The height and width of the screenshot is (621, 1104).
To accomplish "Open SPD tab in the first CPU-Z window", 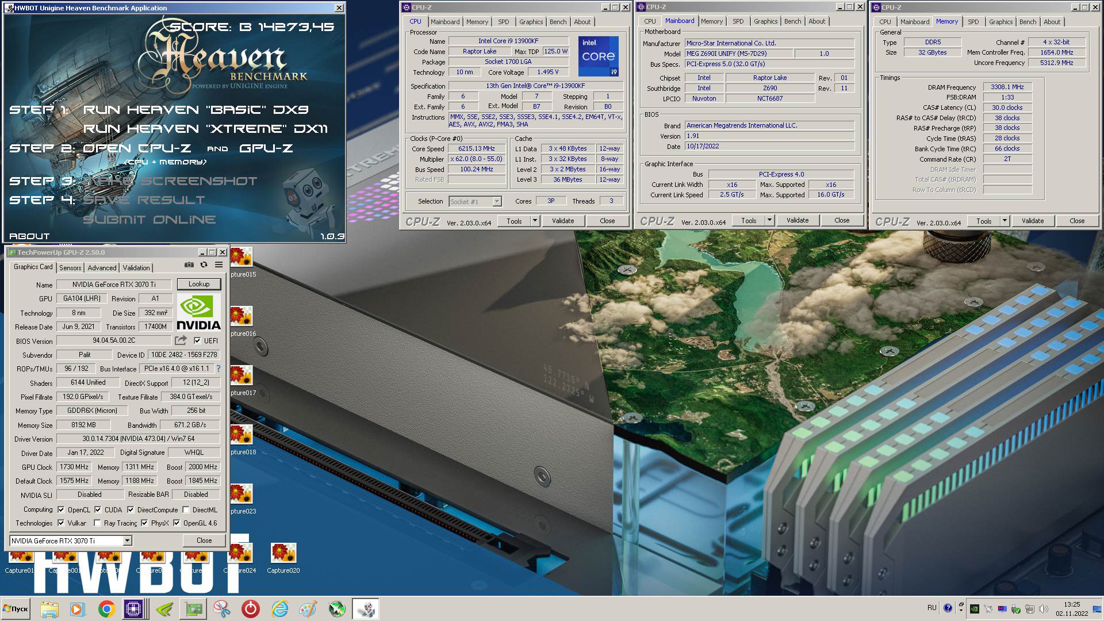I will click(x=504, y=22).
